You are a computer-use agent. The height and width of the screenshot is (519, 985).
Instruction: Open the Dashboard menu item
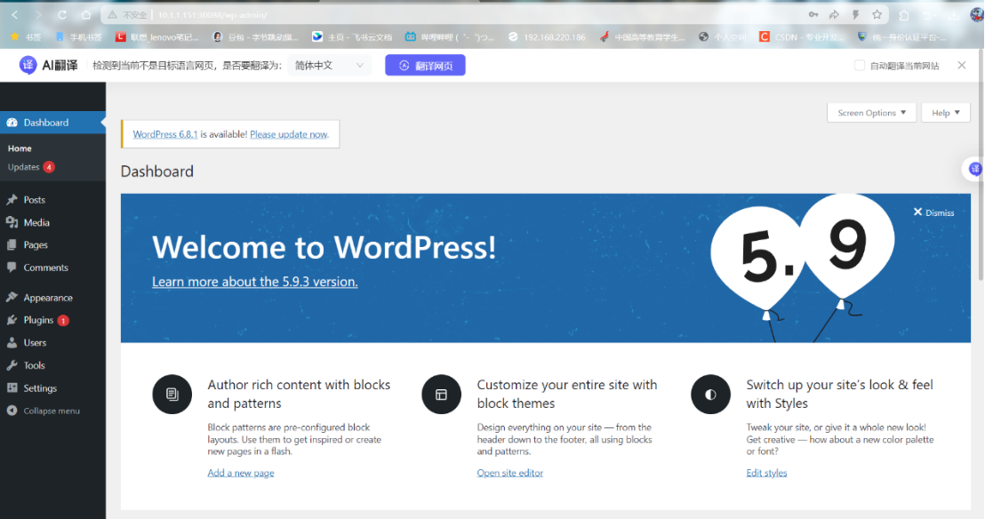tap(52, 123)
